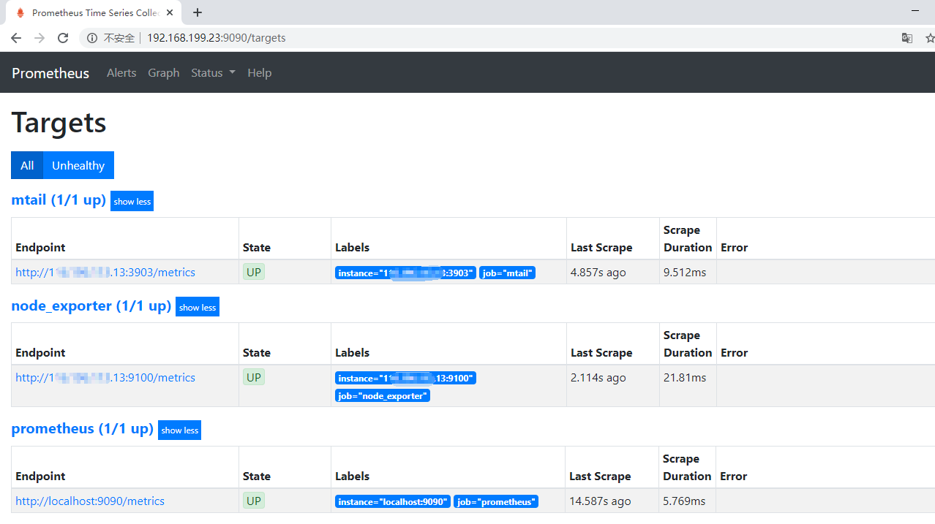This screenshot has width=935, height=524.
Task: Select the All targets filter
Action: [27, 165]
